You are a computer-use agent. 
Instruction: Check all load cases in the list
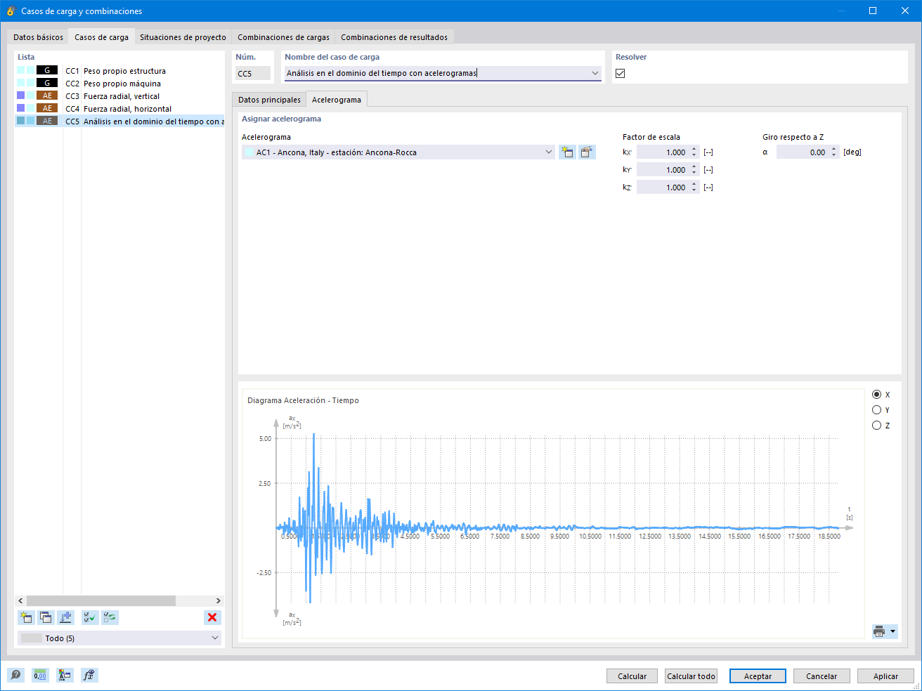pos(89,617)
